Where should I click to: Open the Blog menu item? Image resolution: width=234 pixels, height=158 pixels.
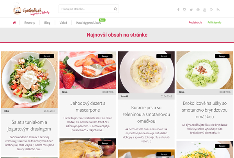47,23
